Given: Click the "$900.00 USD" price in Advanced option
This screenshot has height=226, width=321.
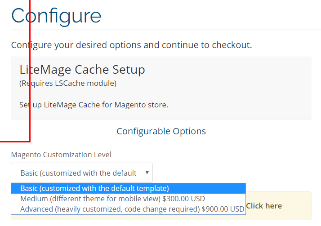Looking at the screenshot, I should click(223, 209).
